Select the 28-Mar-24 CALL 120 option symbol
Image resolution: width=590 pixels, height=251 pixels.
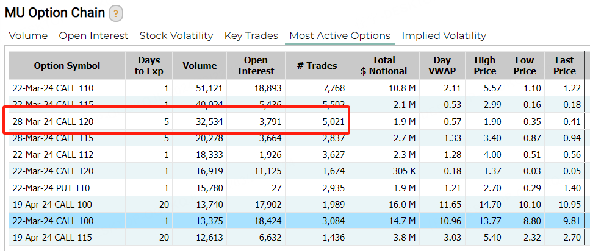click(x=53, y=122)
